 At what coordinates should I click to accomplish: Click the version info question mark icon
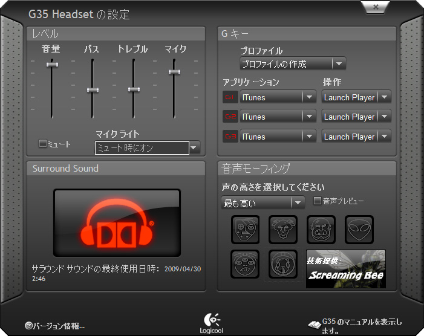(x=28, y=326)
